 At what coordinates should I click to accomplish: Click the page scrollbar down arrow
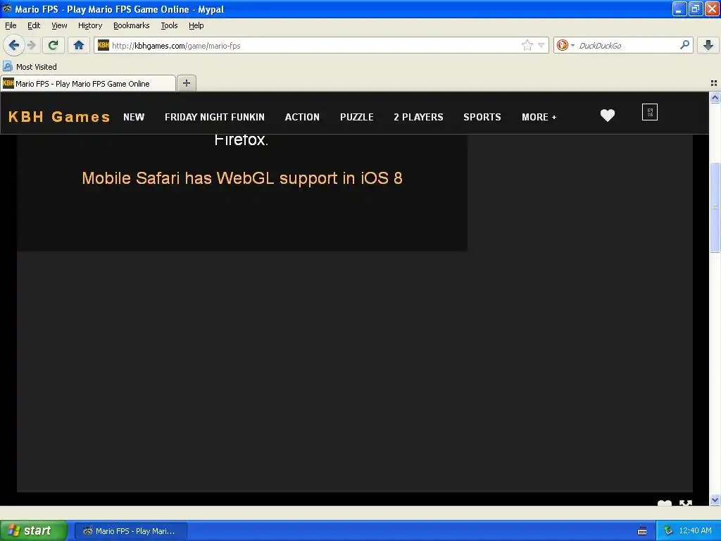(715, 500)
